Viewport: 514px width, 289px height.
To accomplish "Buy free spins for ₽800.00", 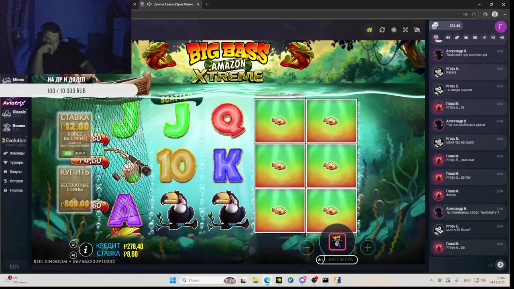I will click(x=74, y=189).
